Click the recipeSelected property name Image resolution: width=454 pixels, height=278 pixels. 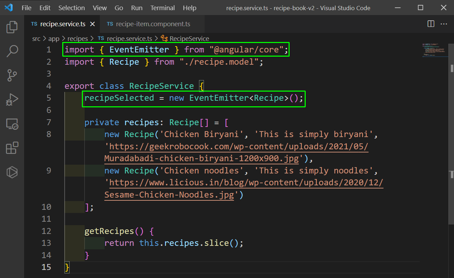click(119, 98)
